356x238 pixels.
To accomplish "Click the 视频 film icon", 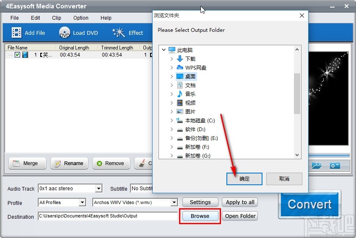I will tap(180, 103).
